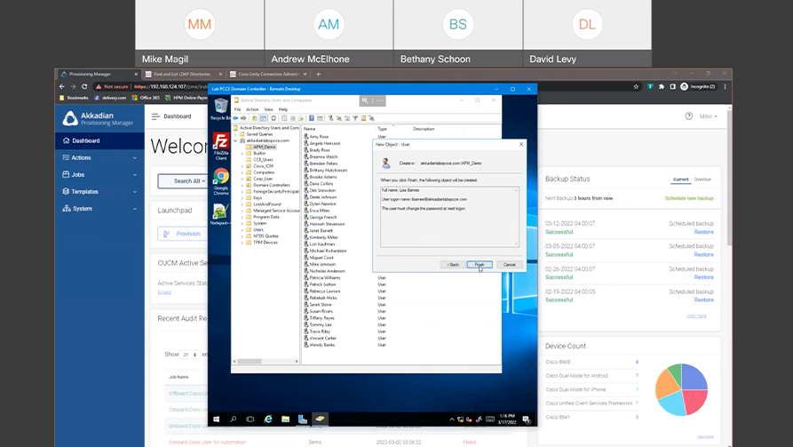
Task: Select the Program Data folder in the tree
Action: click(x=266, y=217)
